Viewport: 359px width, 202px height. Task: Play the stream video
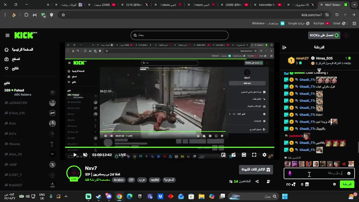75,155
